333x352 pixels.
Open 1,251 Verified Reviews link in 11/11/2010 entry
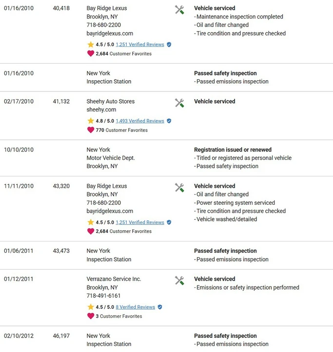click(x=140, y=222)
